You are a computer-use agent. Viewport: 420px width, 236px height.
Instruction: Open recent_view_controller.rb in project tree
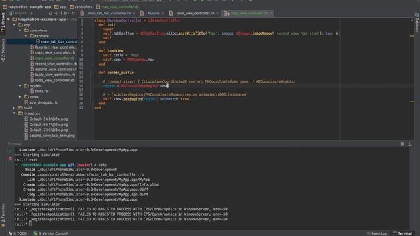(54, 64)
